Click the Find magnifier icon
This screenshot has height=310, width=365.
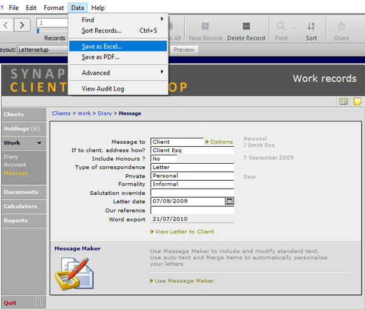tap(281, 26)
